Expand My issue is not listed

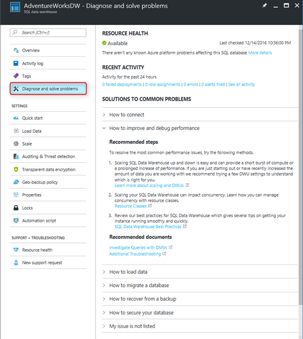point(200,326)
